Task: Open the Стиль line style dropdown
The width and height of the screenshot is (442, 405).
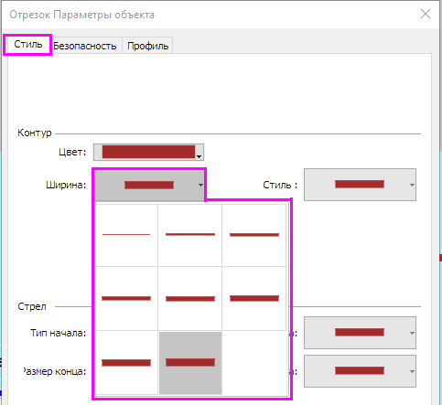Action: (360, 185)
